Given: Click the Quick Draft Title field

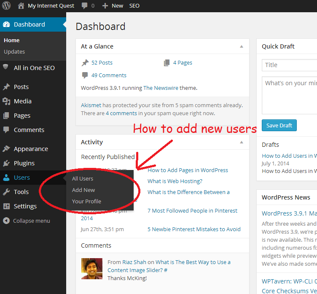Looking at the screenshot, I should 289,65.
